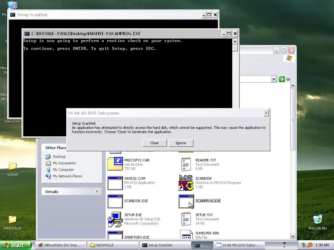Select the SUHELPER.BIN file icon
Viewport: 334px width, 250px height.
[x=186, y=235]
